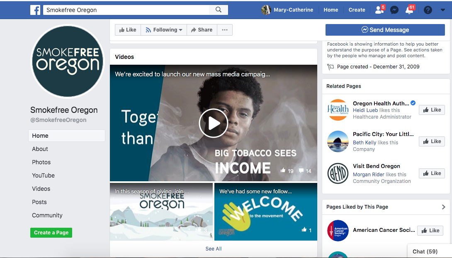Open the more options ellipsis button

(x=225, y=30)
